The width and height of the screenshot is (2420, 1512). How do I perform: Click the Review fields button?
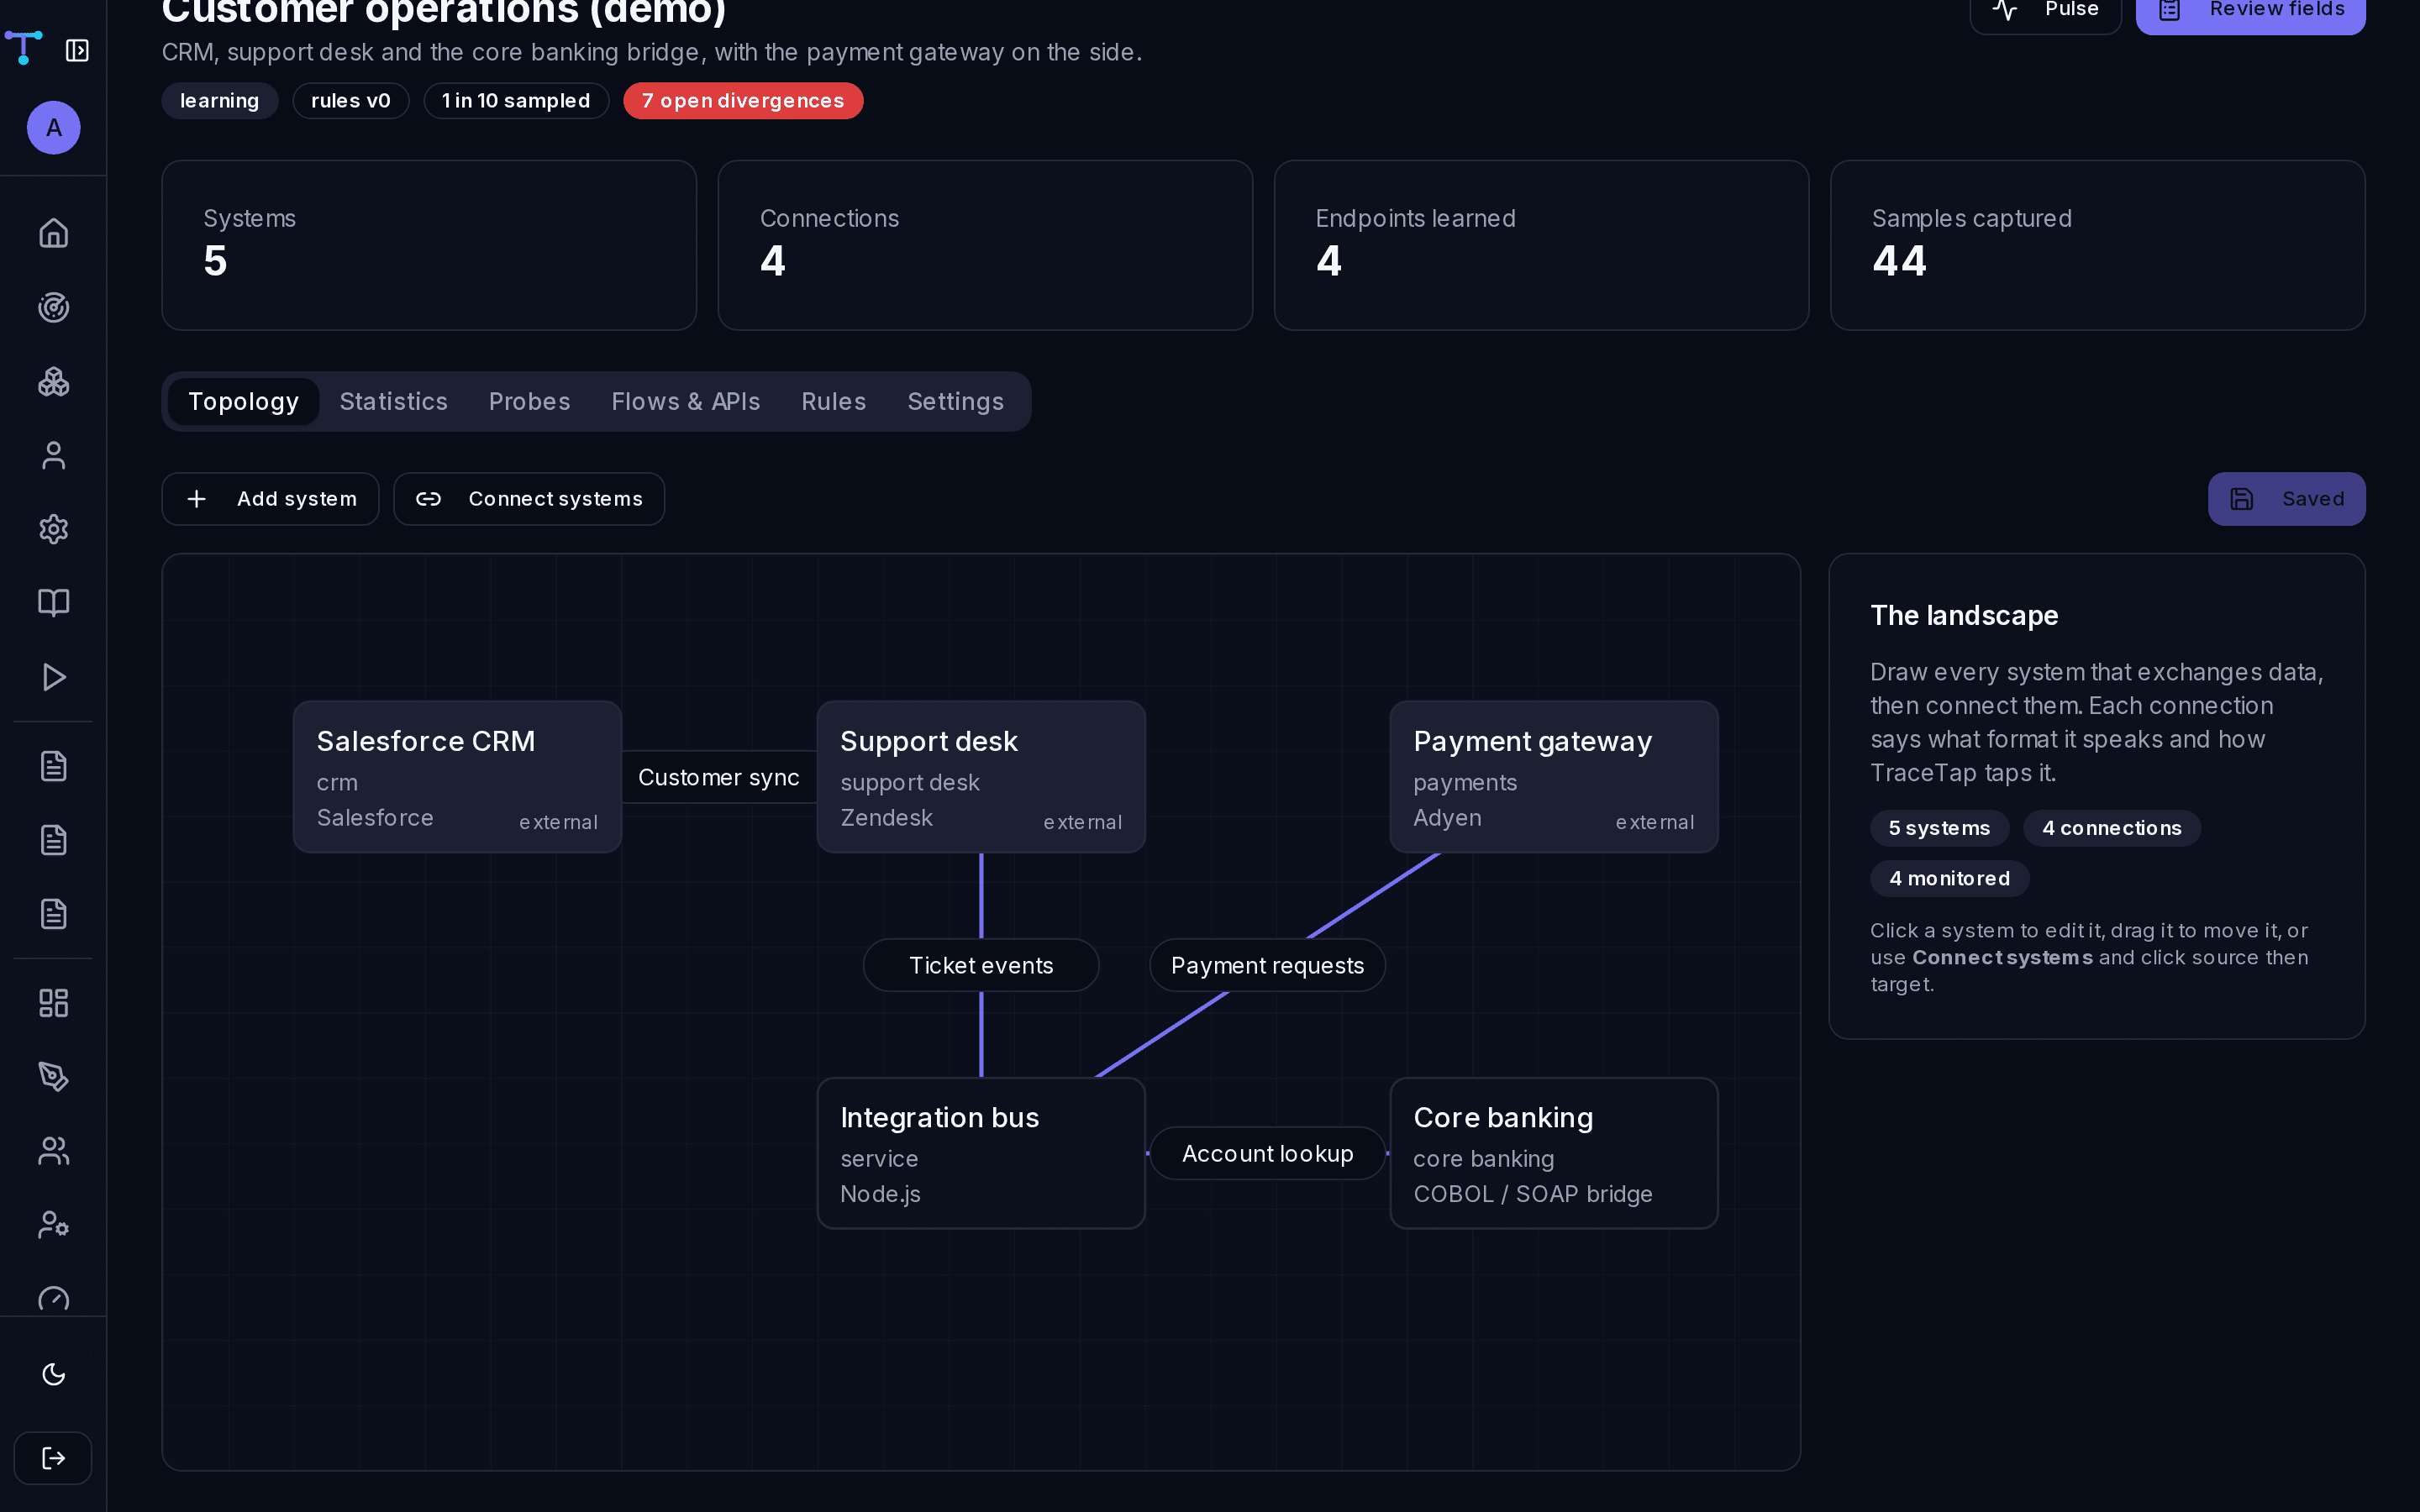click(x=2250, y=10)
